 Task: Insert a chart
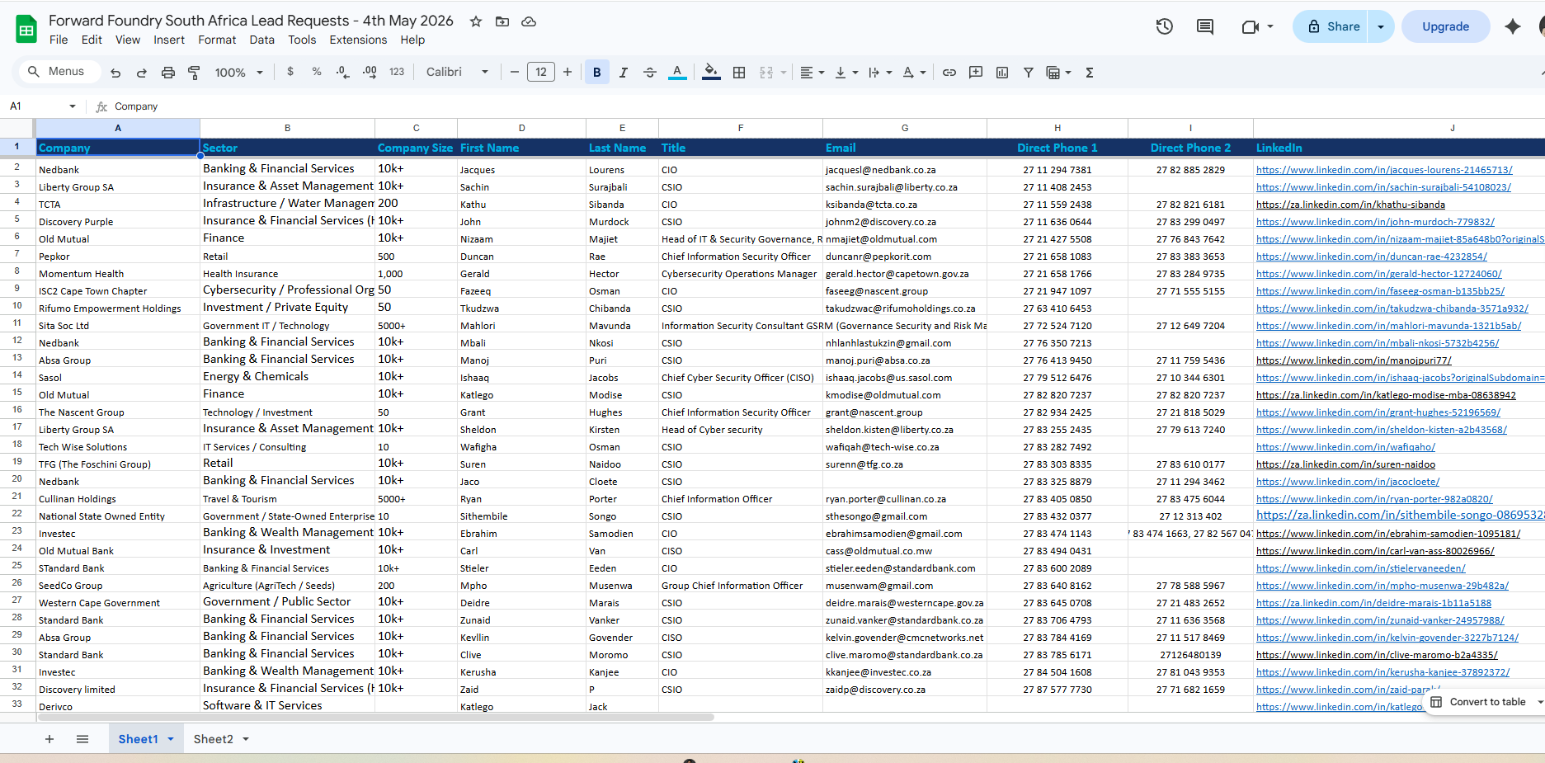(x=1002, y=73)
